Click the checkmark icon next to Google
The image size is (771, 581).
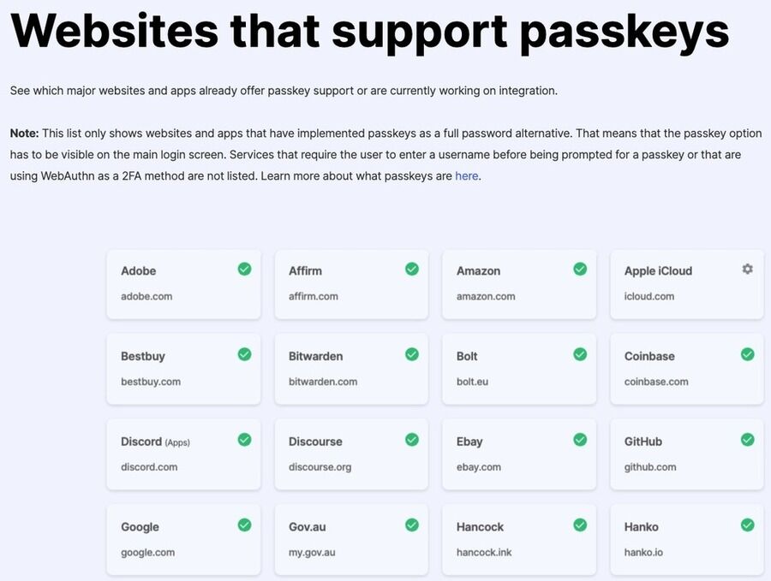[x=244, y=525]
